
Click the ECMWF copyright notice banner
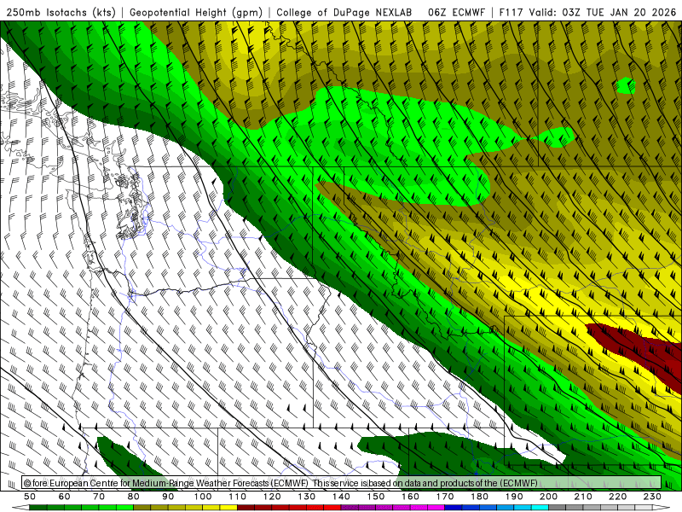point(342,482)
